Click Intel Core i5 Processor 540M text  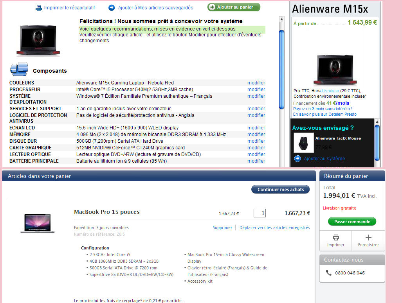(135, 90)
